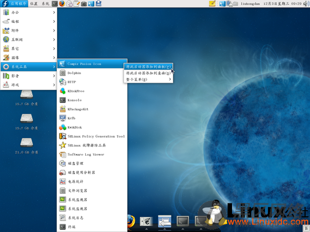Open Software Log Viewer
This screenshot has width=310, height=232.
[x=92, y=155]
